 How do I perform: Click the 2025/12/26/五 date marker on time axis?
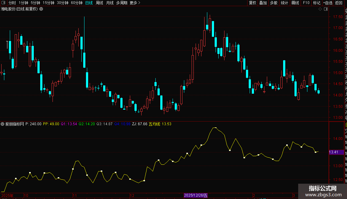click(x=196, y=195)
